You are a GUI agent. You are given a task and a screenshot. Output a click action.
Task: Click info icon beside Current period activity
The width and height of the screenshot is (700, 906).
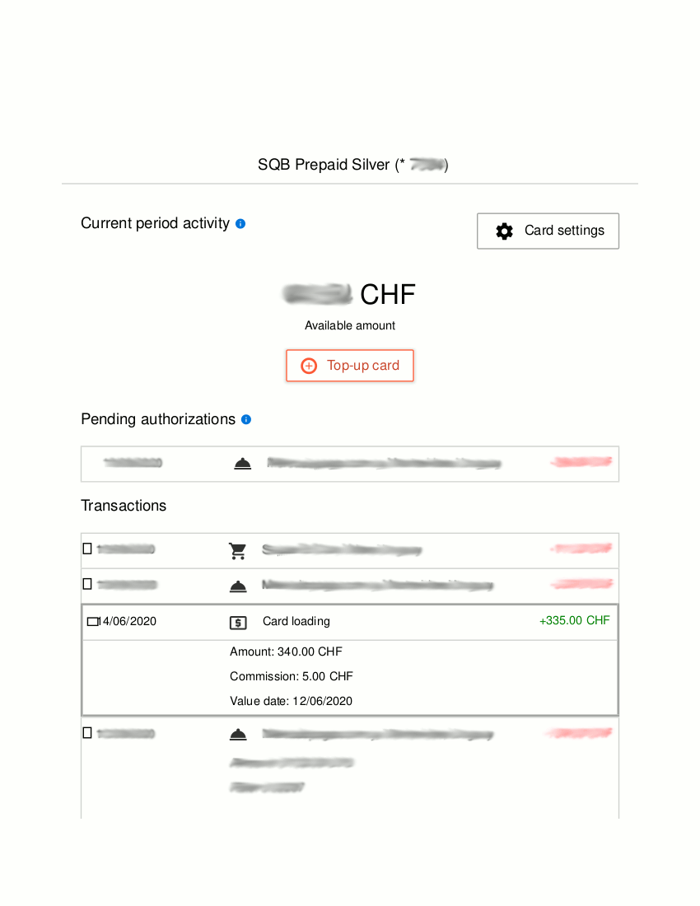click(x=240, y=223)
